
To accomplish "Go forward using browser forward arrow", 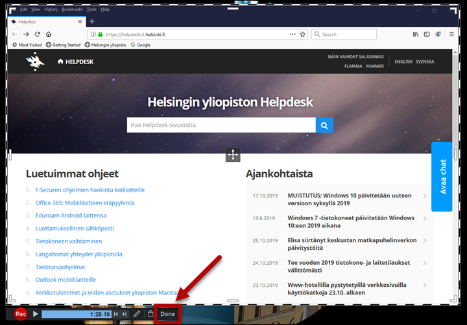I will click(26, 34).
